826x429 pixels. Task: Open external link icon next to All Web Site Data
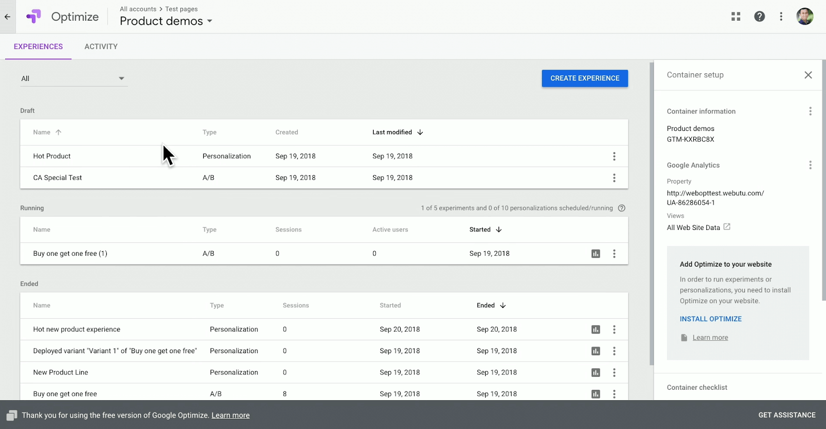[x=727, y=227]
